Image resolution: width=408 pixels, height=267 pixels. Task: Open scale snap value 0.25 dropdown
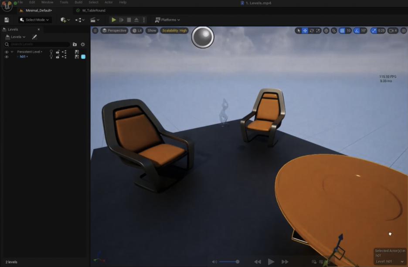[381, 30]
